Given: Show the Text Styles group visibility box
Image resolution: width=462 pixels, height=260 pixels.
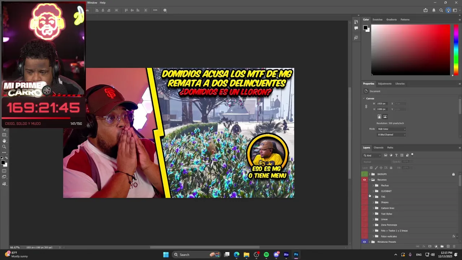Looking at the screenshot, I should (365, 214).
